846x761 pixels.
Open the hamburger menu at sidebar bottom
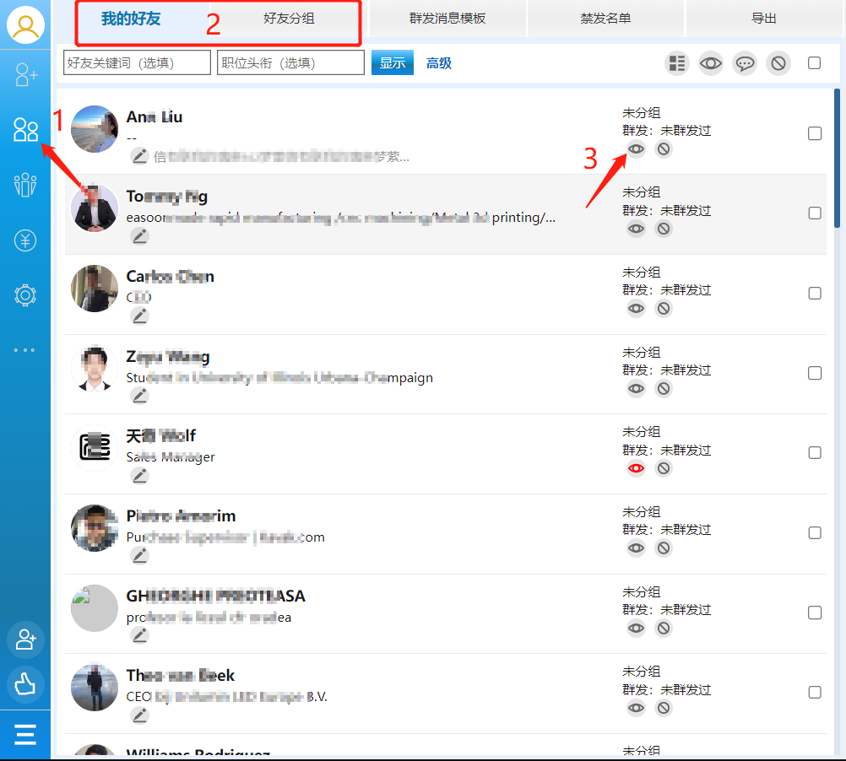point(25,735)
